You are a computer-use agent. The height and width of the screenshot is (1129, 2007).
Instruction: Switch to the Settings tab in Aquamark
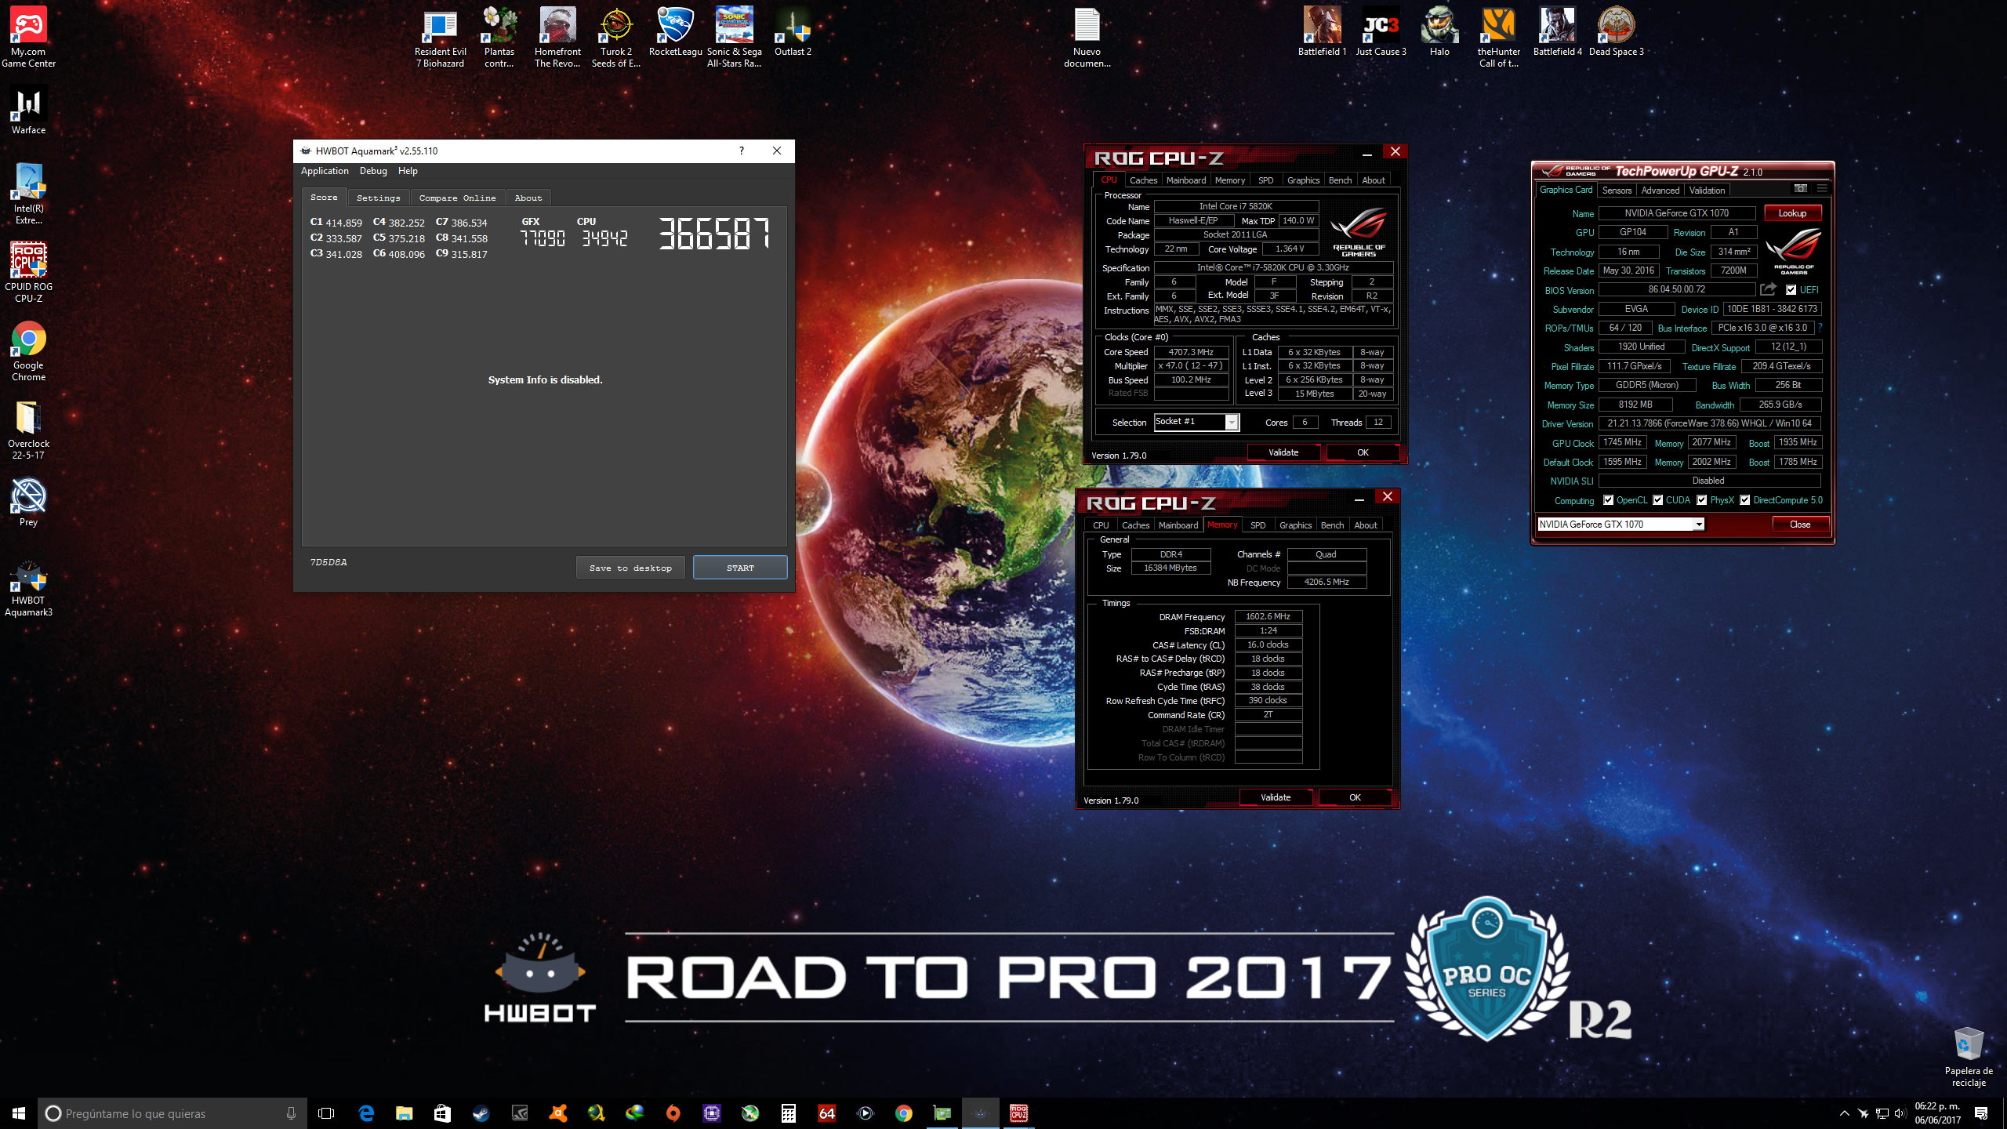(x=378, y=198)
